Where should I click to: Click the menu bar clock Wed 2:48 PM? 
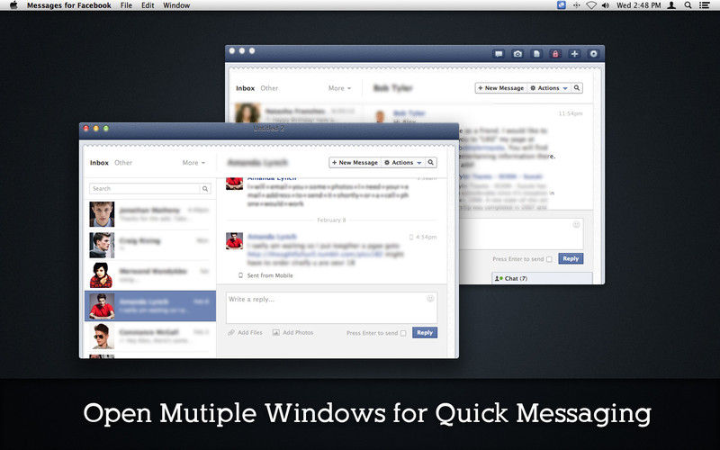(639, 5)
